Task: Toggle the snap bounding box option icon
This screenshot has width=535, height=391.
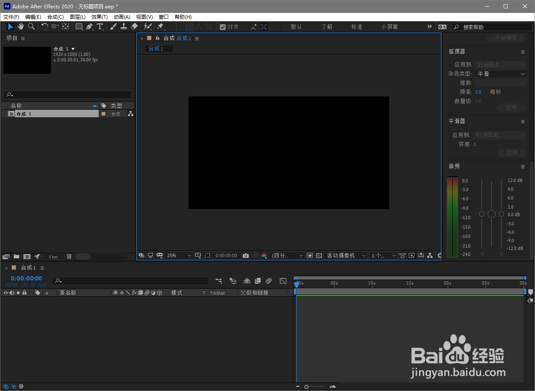Action: coord(264,27)
